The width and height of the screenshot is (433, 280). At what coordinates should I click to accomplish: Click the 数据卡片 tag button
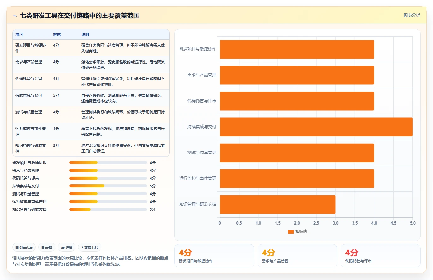point(90,247)
